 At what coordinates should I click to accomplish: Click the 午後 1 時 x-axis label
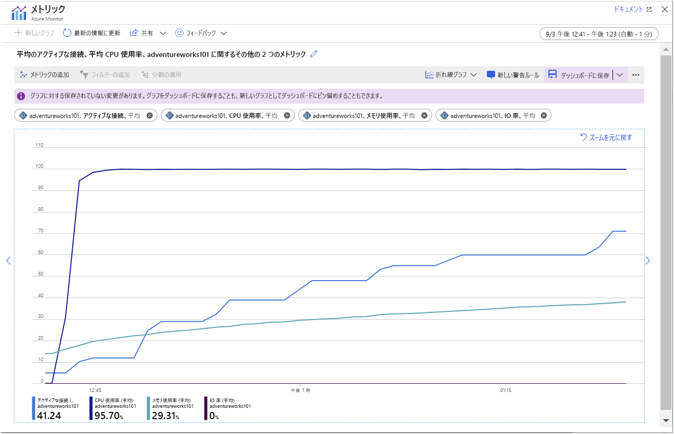(300, 390)
